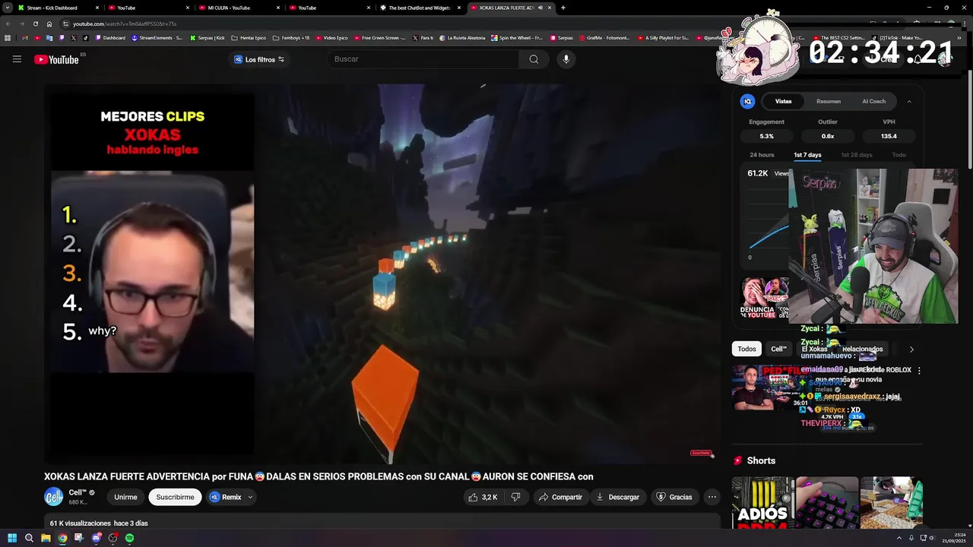Open Windows Start menu
Viewport: 973px width, 547px height.
point(12,538)
